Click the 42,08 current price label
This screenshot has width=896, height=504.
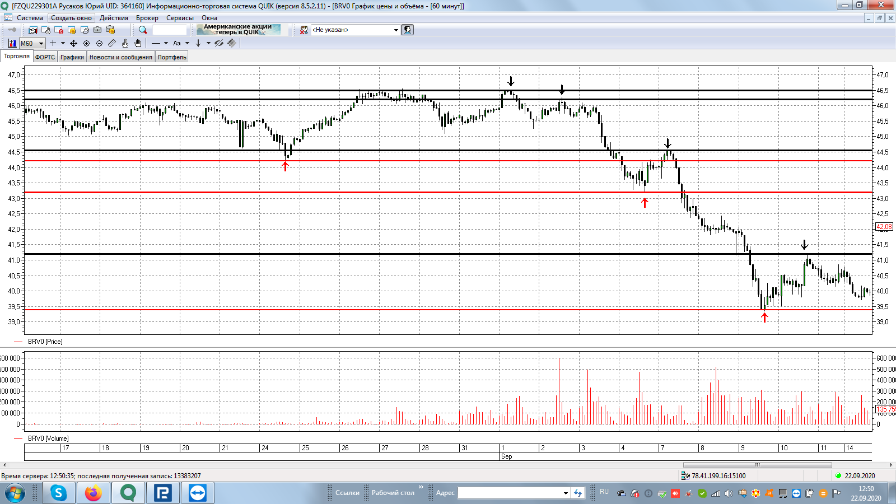(x=884, y=227)
